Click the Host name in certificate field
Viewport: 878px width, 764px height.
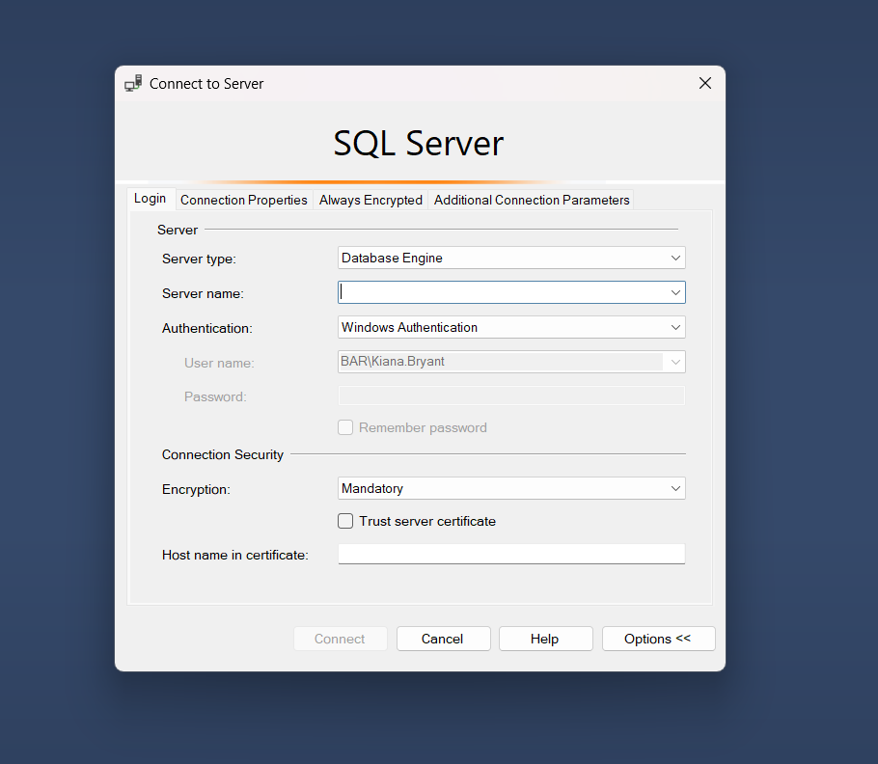click(511, 554)
